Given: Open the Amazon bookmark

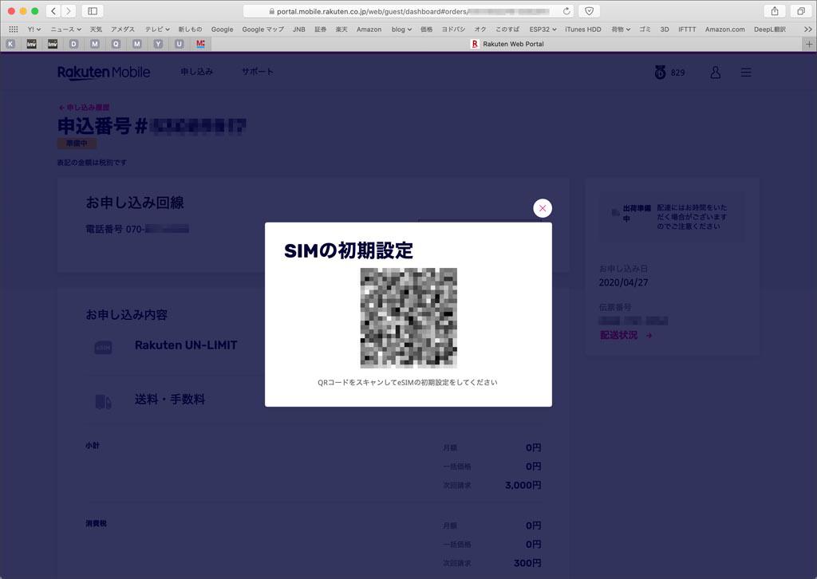Looking at the screenshot, I should pos(369,30).
